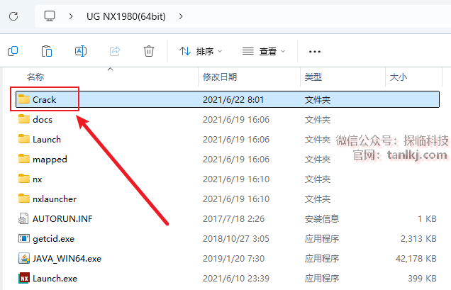Expand chevron after the monitor icon
The image size is (451, 290).
(x=71, y=16)
